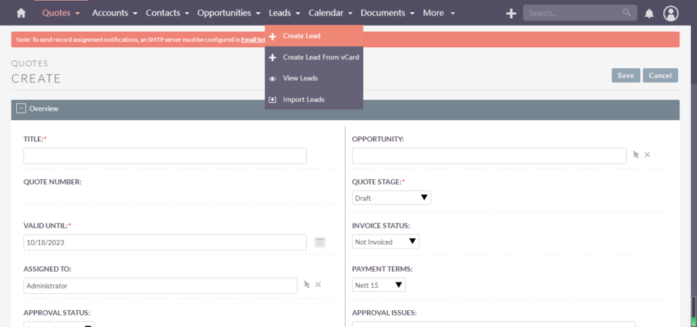Open the Invoice Status dropdown
This screenshot has width=697, height=327.
tap(386, 241)
